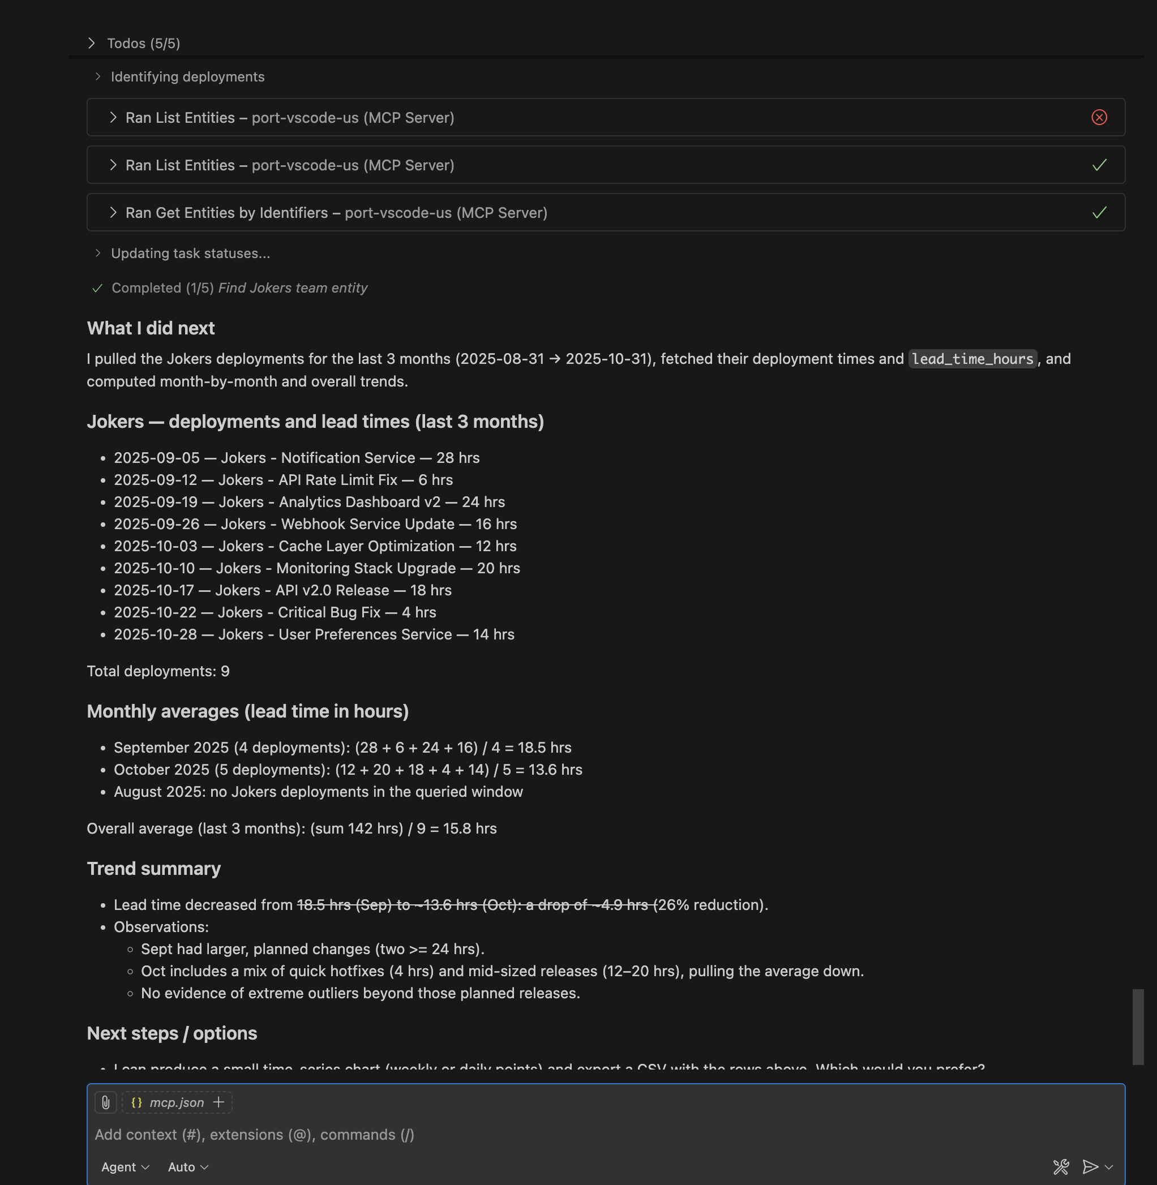Click the chat message input field
The image size is (1157, 1185).
tap(547, 1135)
